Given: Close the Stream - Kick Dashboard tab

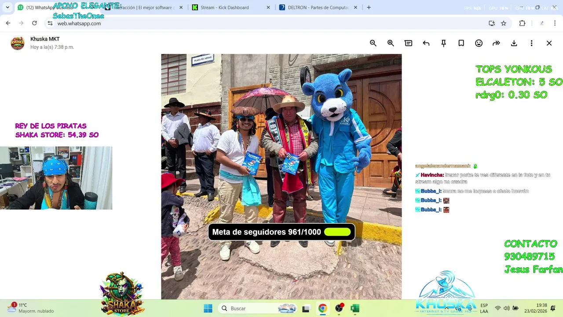Looking at the screenshot, I should point(268,7).
